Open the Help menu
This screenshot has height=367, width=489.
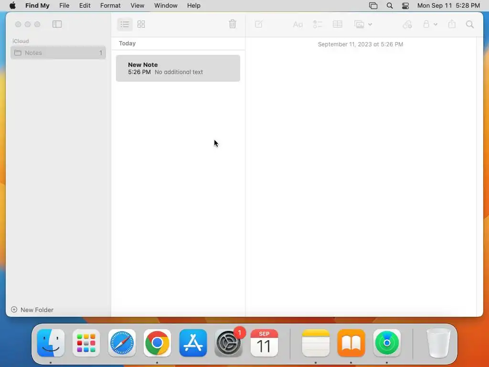coord(194,6)
